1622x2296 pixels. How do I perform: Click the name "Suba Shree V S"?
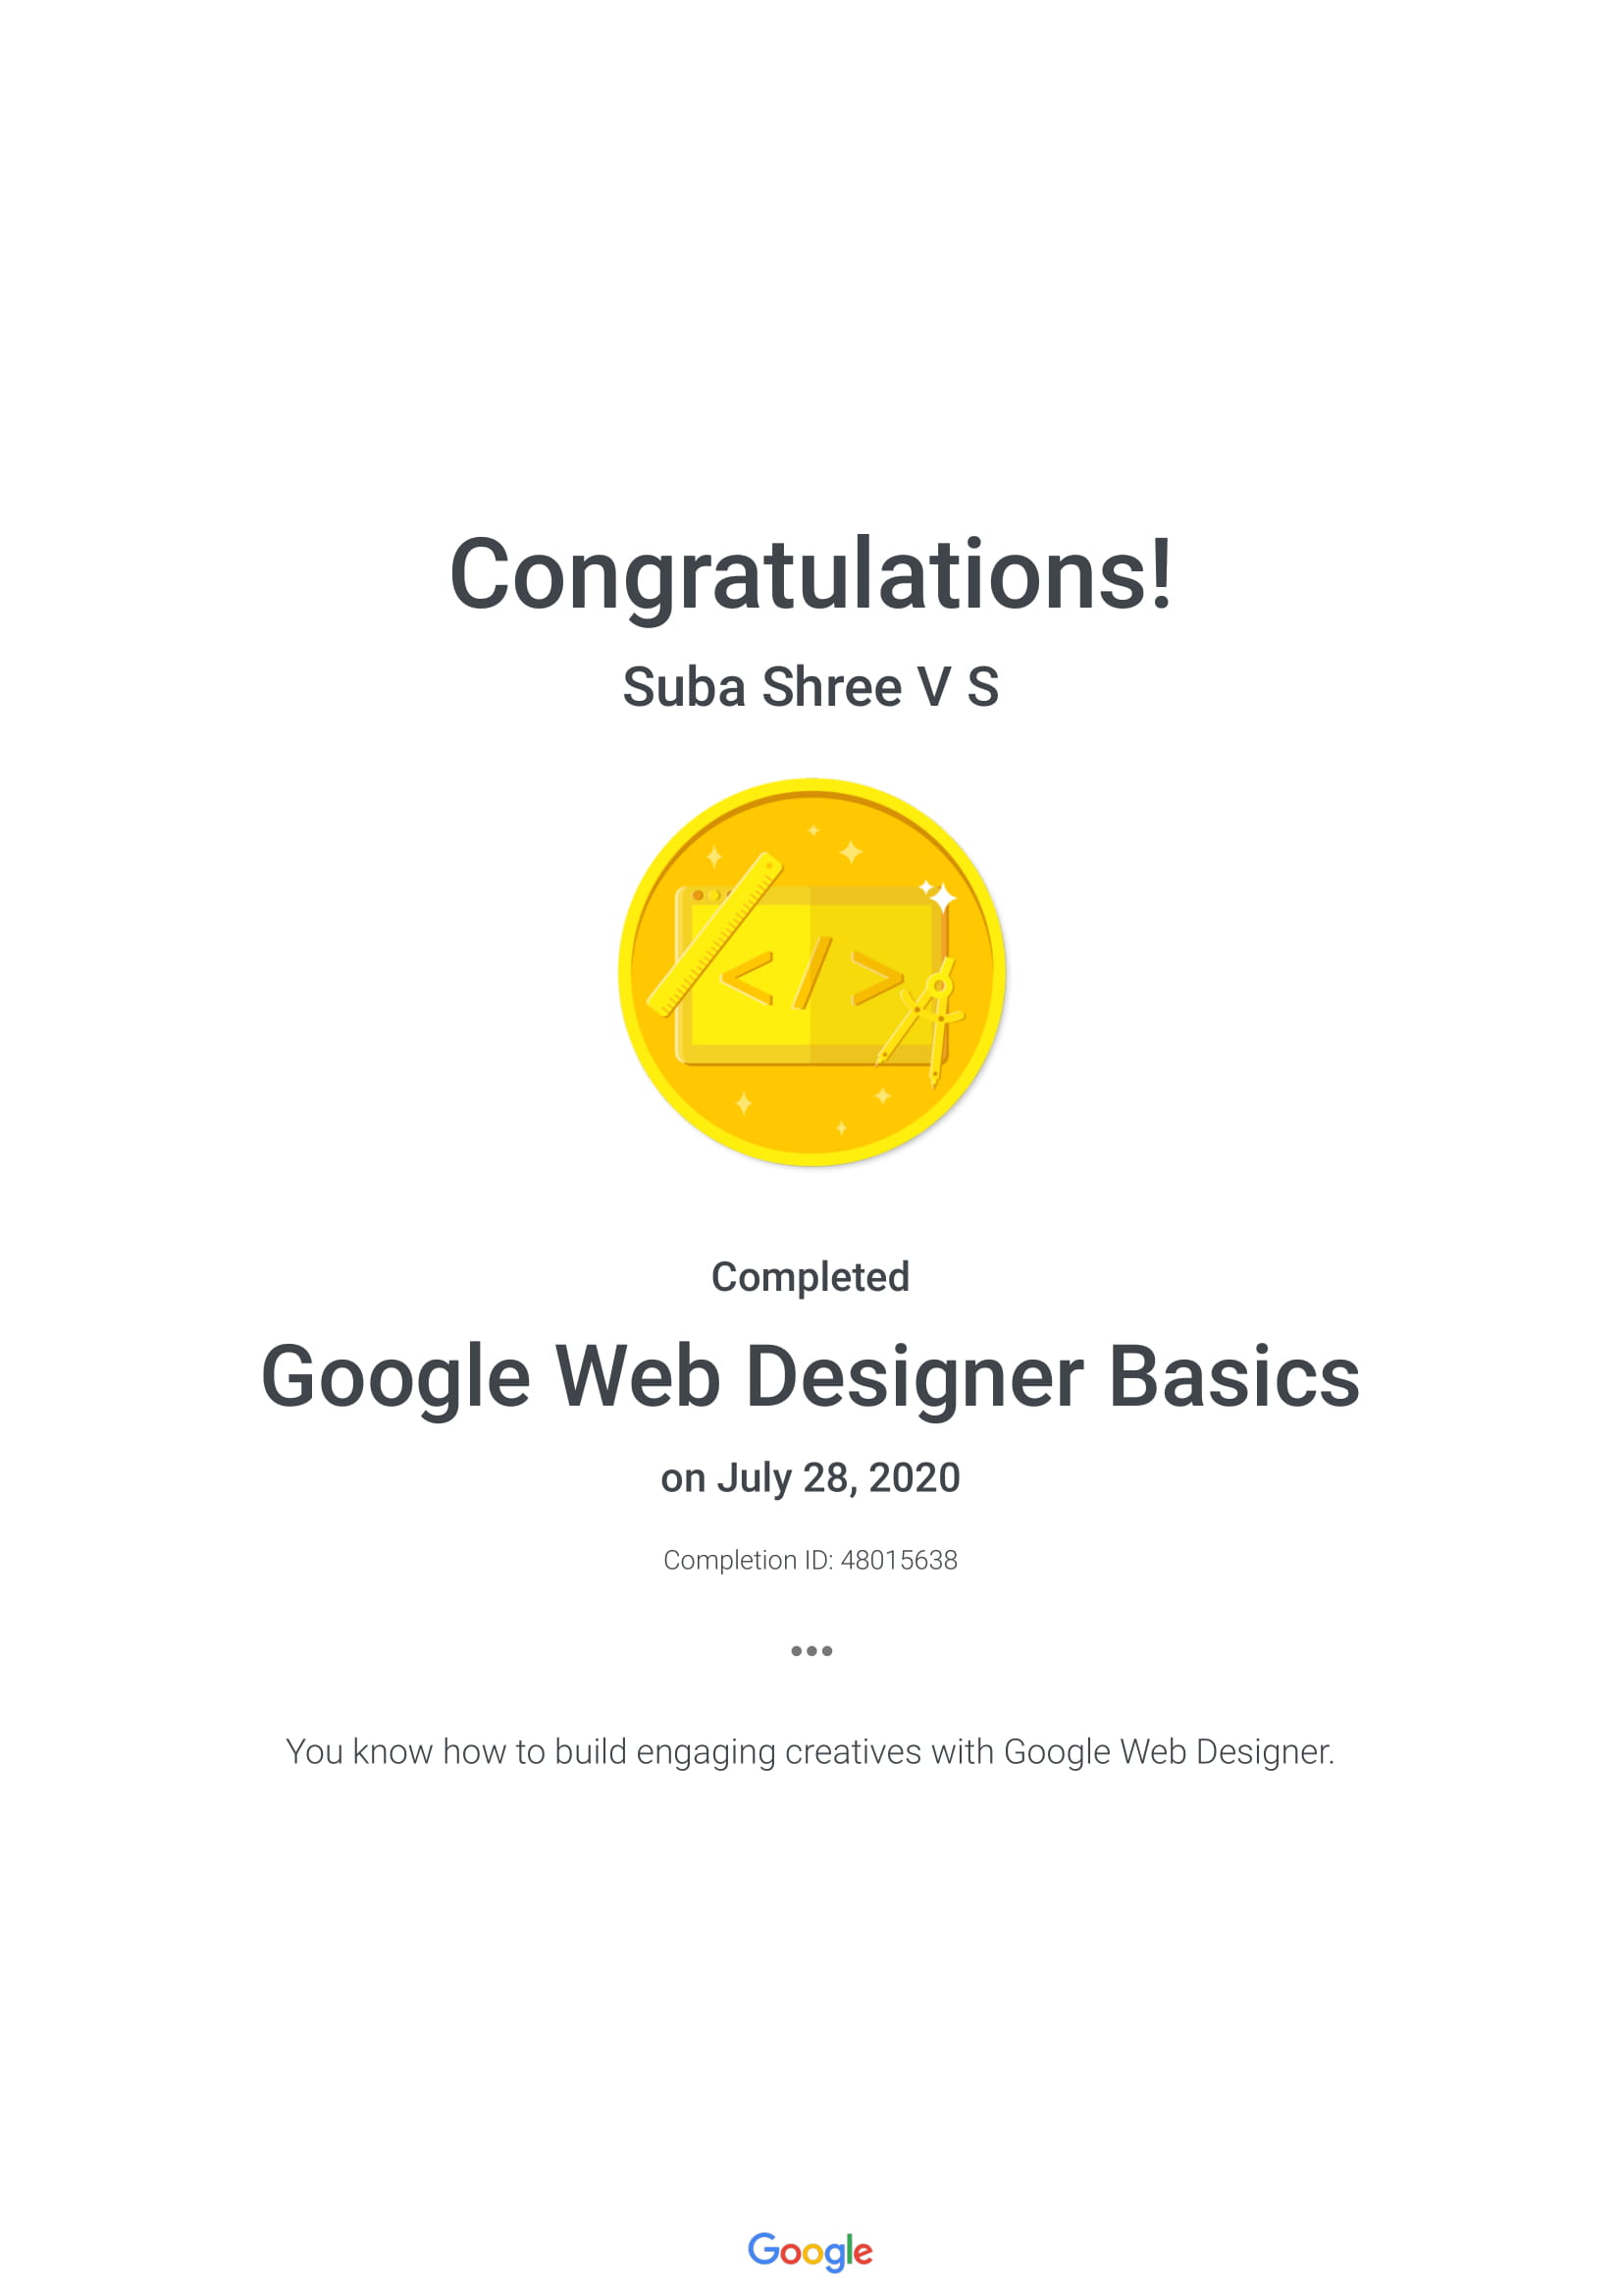click(811, 688)
